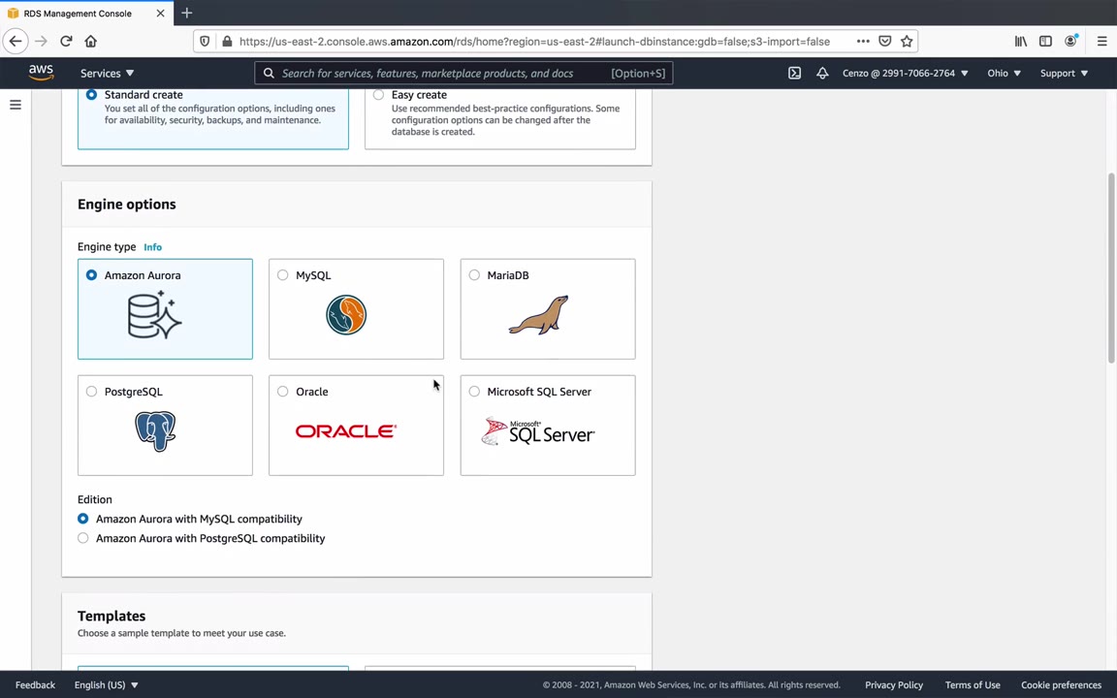Click the Templates heading
The image size is (1117, 698).
(112, 617)
